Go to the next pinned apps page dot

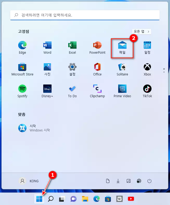[x=164, y=72]
